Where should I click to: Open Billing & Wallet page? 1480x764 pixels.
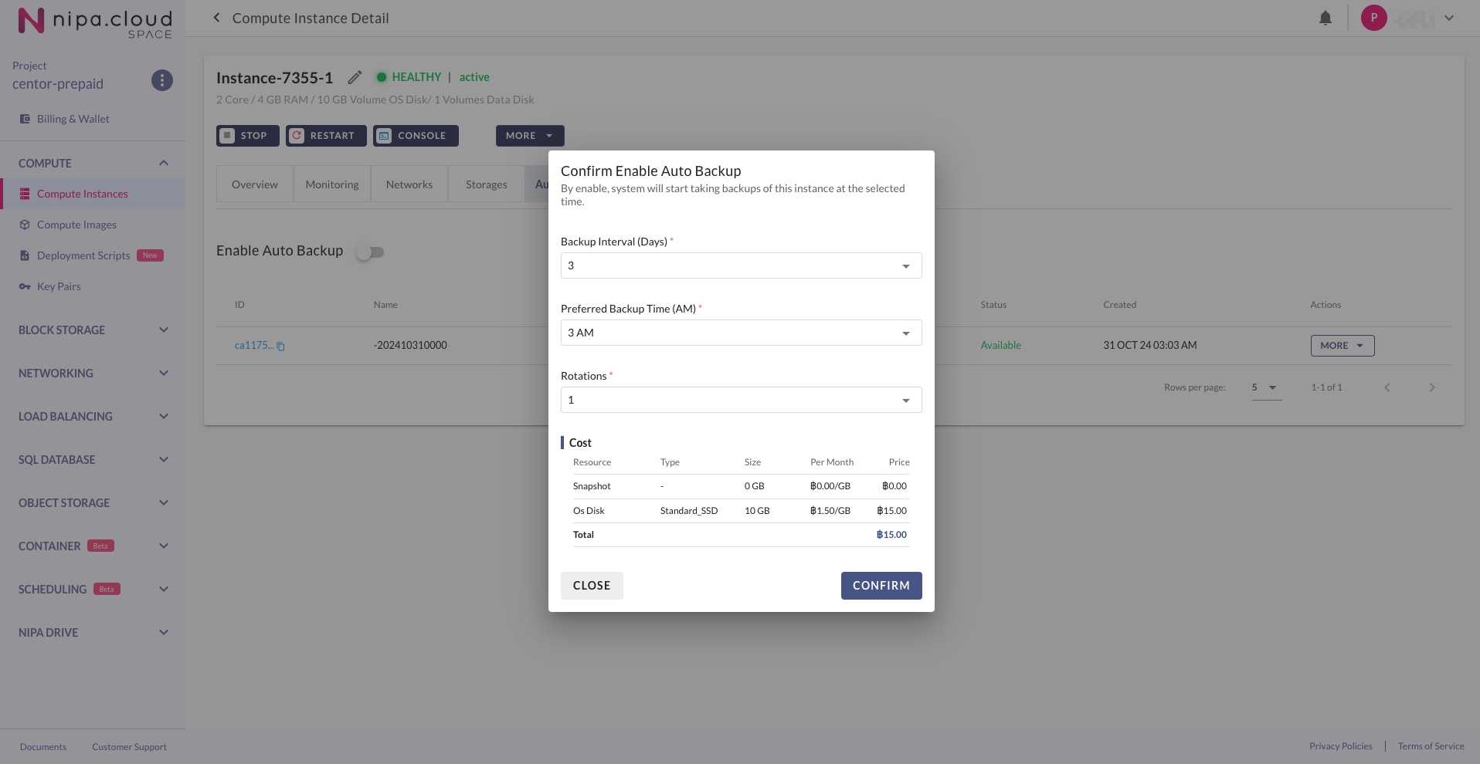(73, 119)
